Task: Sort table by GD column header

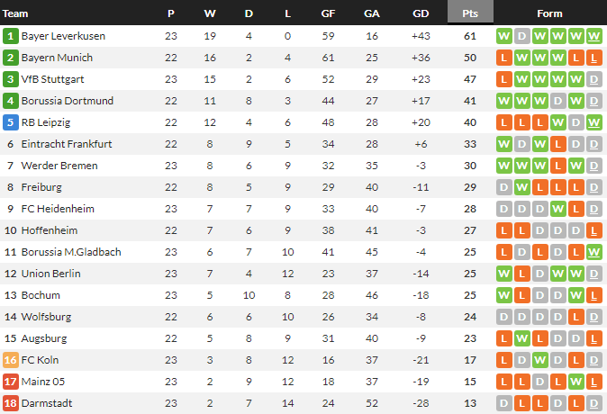Action: click(421, 13)
